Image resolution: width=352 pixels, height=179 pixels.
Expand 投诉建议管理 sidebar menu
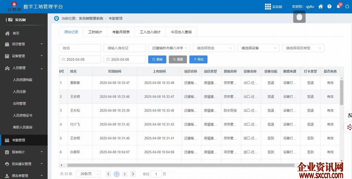click(42, 164)
